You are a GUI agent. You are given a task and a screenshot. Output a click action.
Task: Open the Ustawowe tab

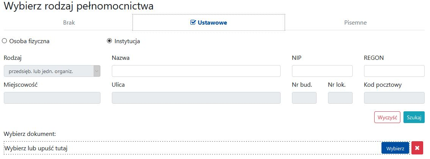(212, 22)
